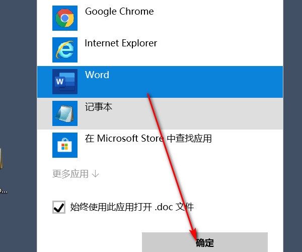302x252 pixels.
Task: Select the 记事本 notepad icon
Action: coord(65,113)
